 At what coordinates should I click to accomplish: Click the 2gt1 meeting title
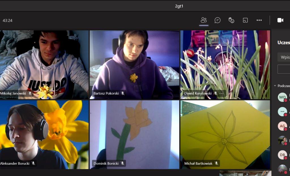179,6
